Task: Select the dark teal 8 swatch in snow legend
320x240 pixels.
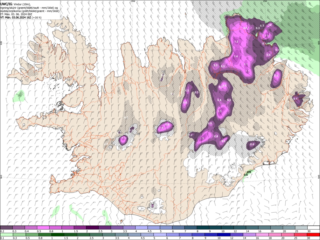Action: pos(202,228)
